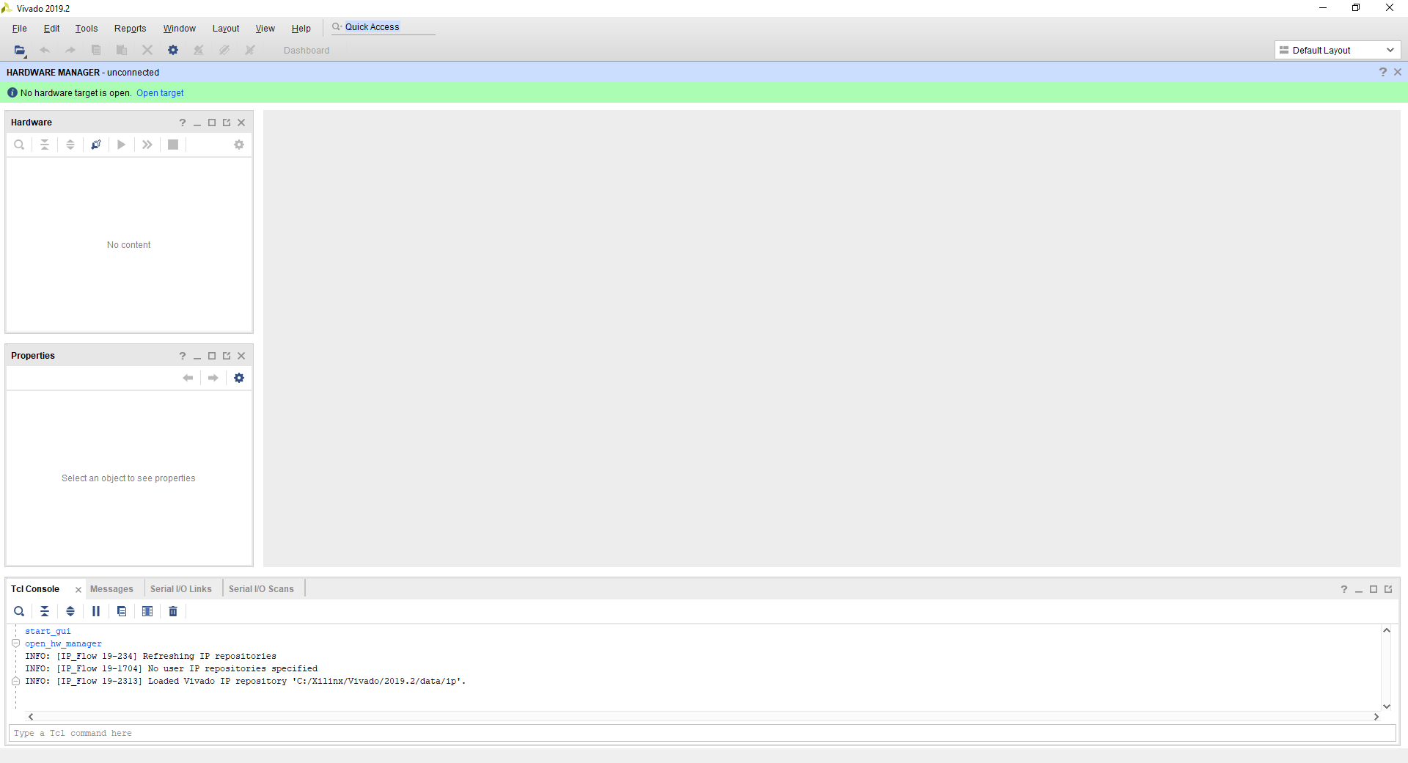The height and width of the screenshot is (763, 1408).
Task: Switch to the Messages tab
Action: click(111, 589)
